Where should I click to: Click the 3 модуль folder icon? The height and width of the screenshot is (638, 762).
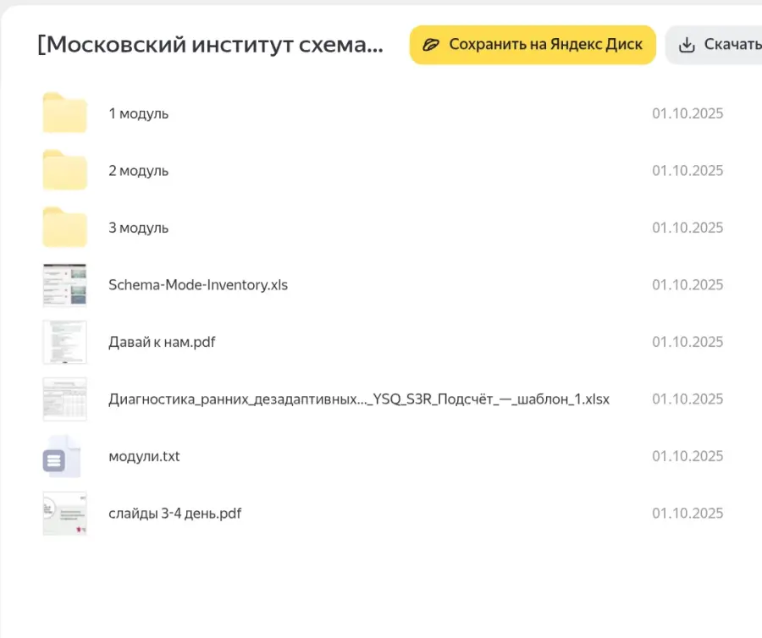[64, 228]
